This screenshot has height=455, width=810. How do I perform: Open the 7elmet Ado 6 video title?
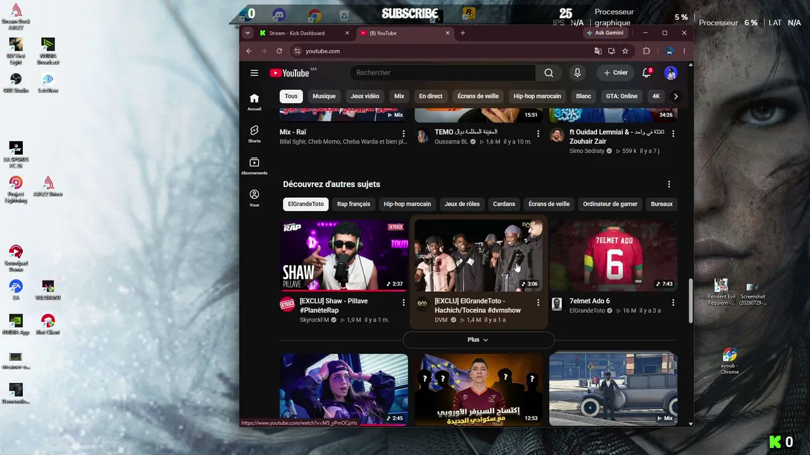590,301
